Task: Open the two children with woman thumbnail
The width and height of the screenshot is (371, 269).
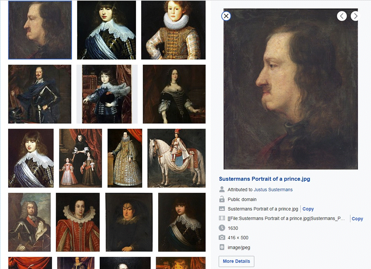Action: coord(80,158)
